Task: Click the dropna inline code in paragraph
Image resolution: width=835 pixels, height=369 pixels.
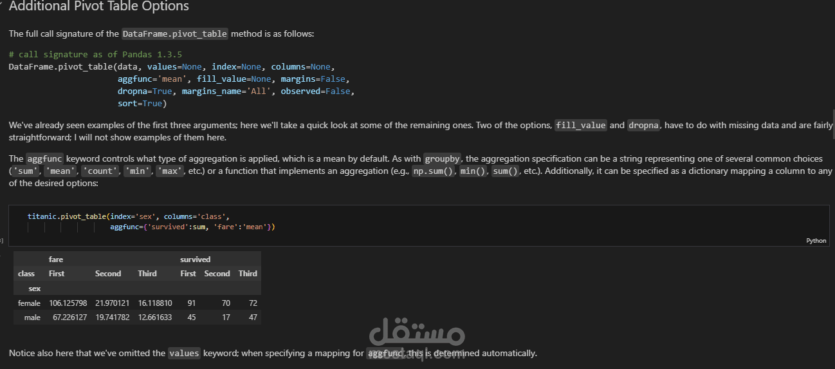Action: coord(643,125)
